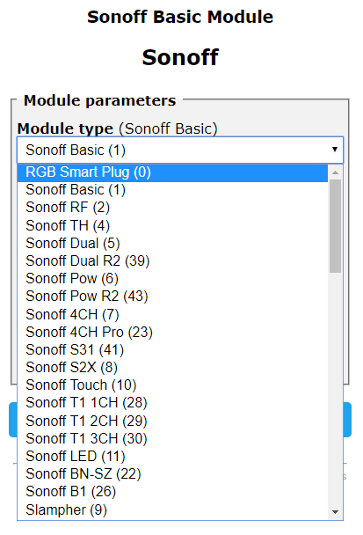Select Sonoff RF (2) option
The width and height of the screenshot is (363, 535).
point(172,208)
